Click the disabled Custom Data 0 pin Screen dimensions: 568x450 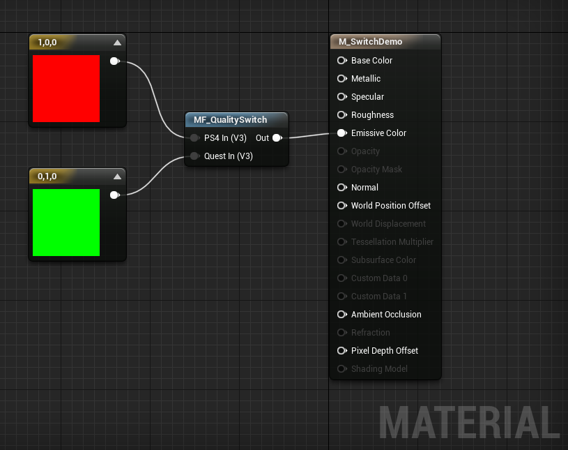341,278
